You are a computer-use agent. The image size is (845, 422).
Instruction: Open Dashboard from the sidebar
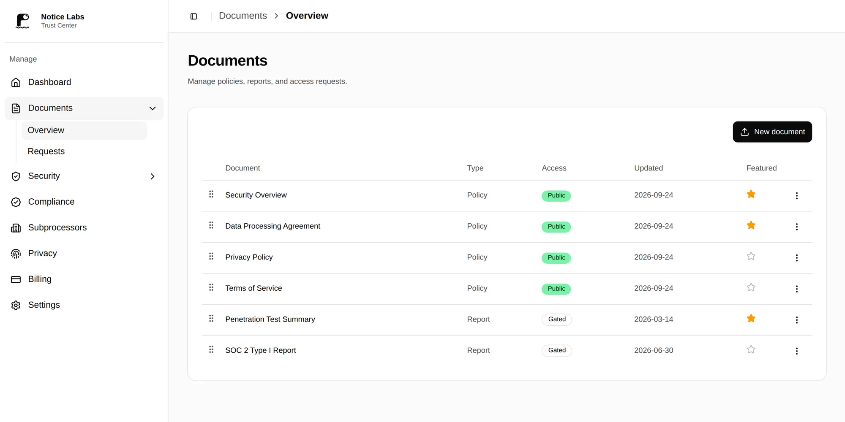pos(84,82)
